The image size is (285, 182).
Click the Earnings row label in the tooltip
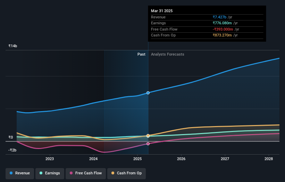[x=158, y=23]
